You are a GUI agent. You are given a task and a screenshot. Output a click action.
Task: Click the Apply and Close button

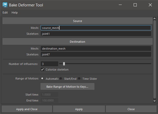pyautogui.click(x=27, y=109)
